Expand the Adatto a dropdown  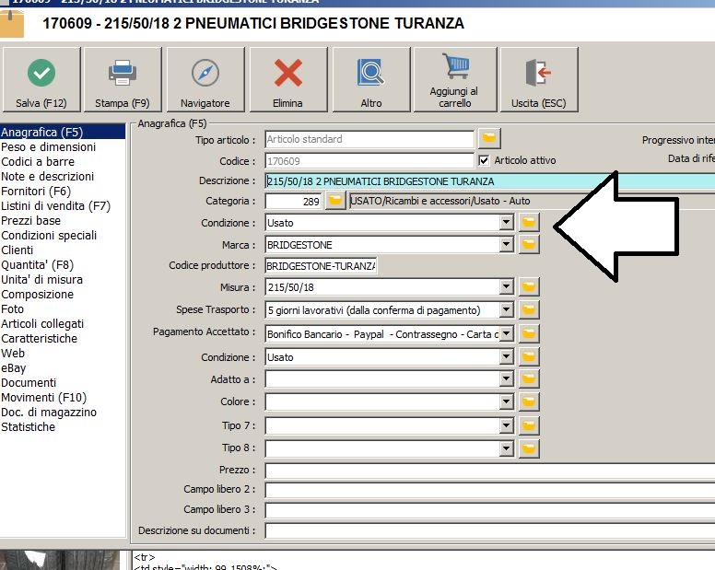pos(506,379)
